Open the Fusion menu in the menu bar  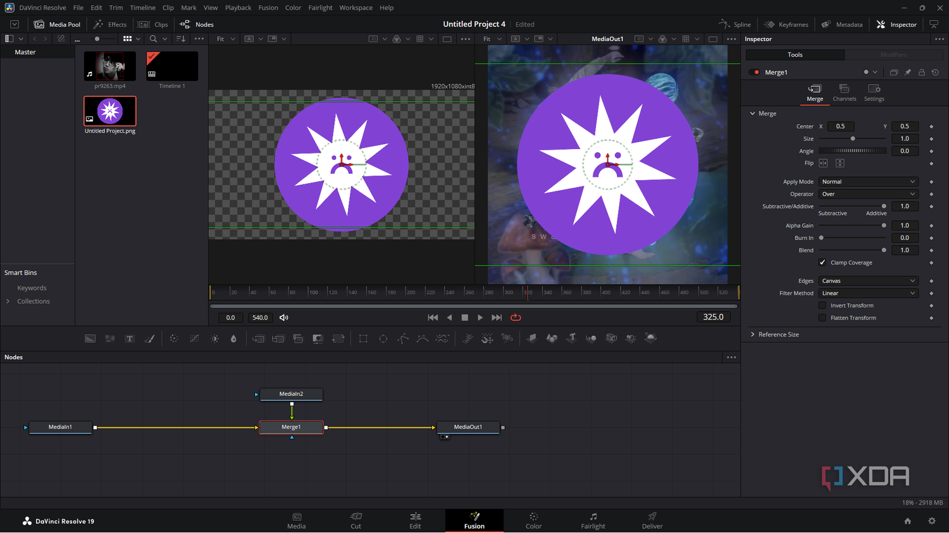point(268,8)
